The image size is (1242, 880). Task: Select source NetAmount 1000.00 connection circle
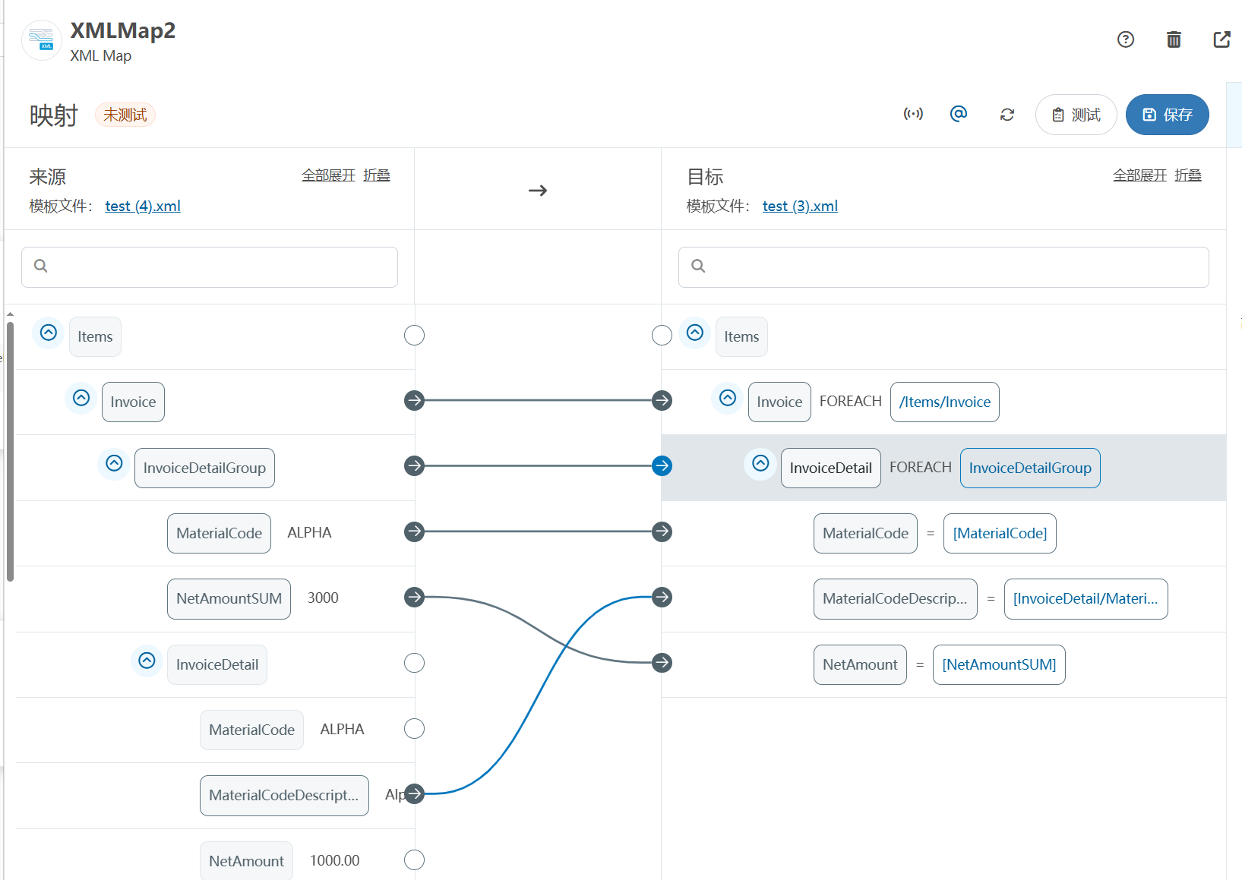pyautogui.click(x=414, y=860)
